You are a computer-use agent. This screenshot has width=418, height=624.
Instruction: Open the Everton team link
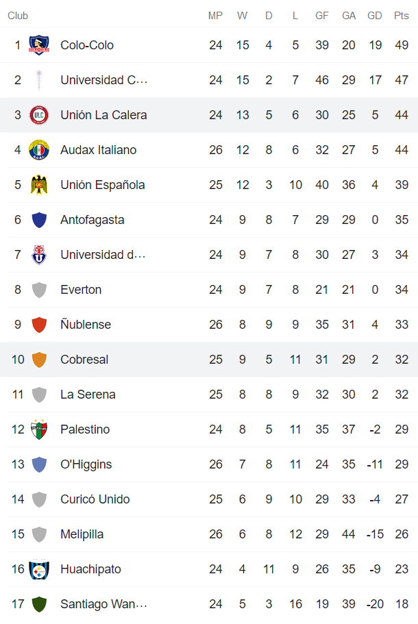81,290
